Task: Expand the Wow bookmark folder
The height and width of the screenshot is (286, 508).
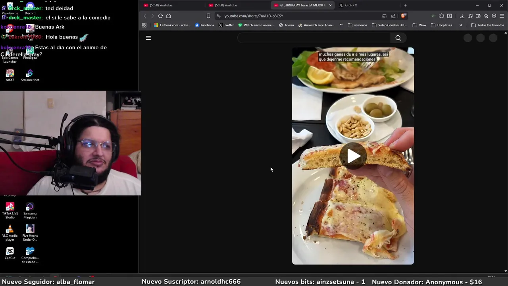Action: point(419,25)
